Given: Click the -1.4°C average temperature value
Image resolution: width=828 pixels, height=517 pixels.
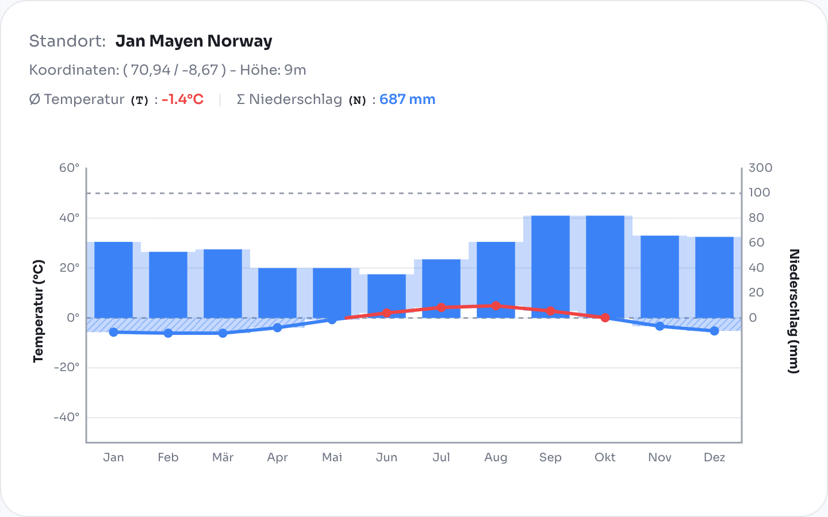Looking at the screenshot, I should [182, 99].
